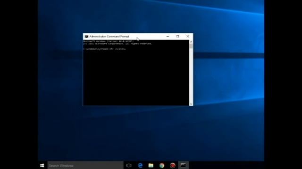Launch Microsoft Edge from the taskbar
Image resolution: width=302 pixels, height=169 pixels.
point(140,165)
